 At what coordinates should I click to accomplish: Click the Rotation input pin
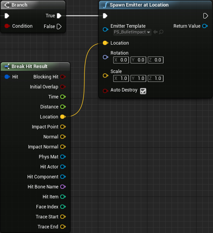[x=106, y=57]
